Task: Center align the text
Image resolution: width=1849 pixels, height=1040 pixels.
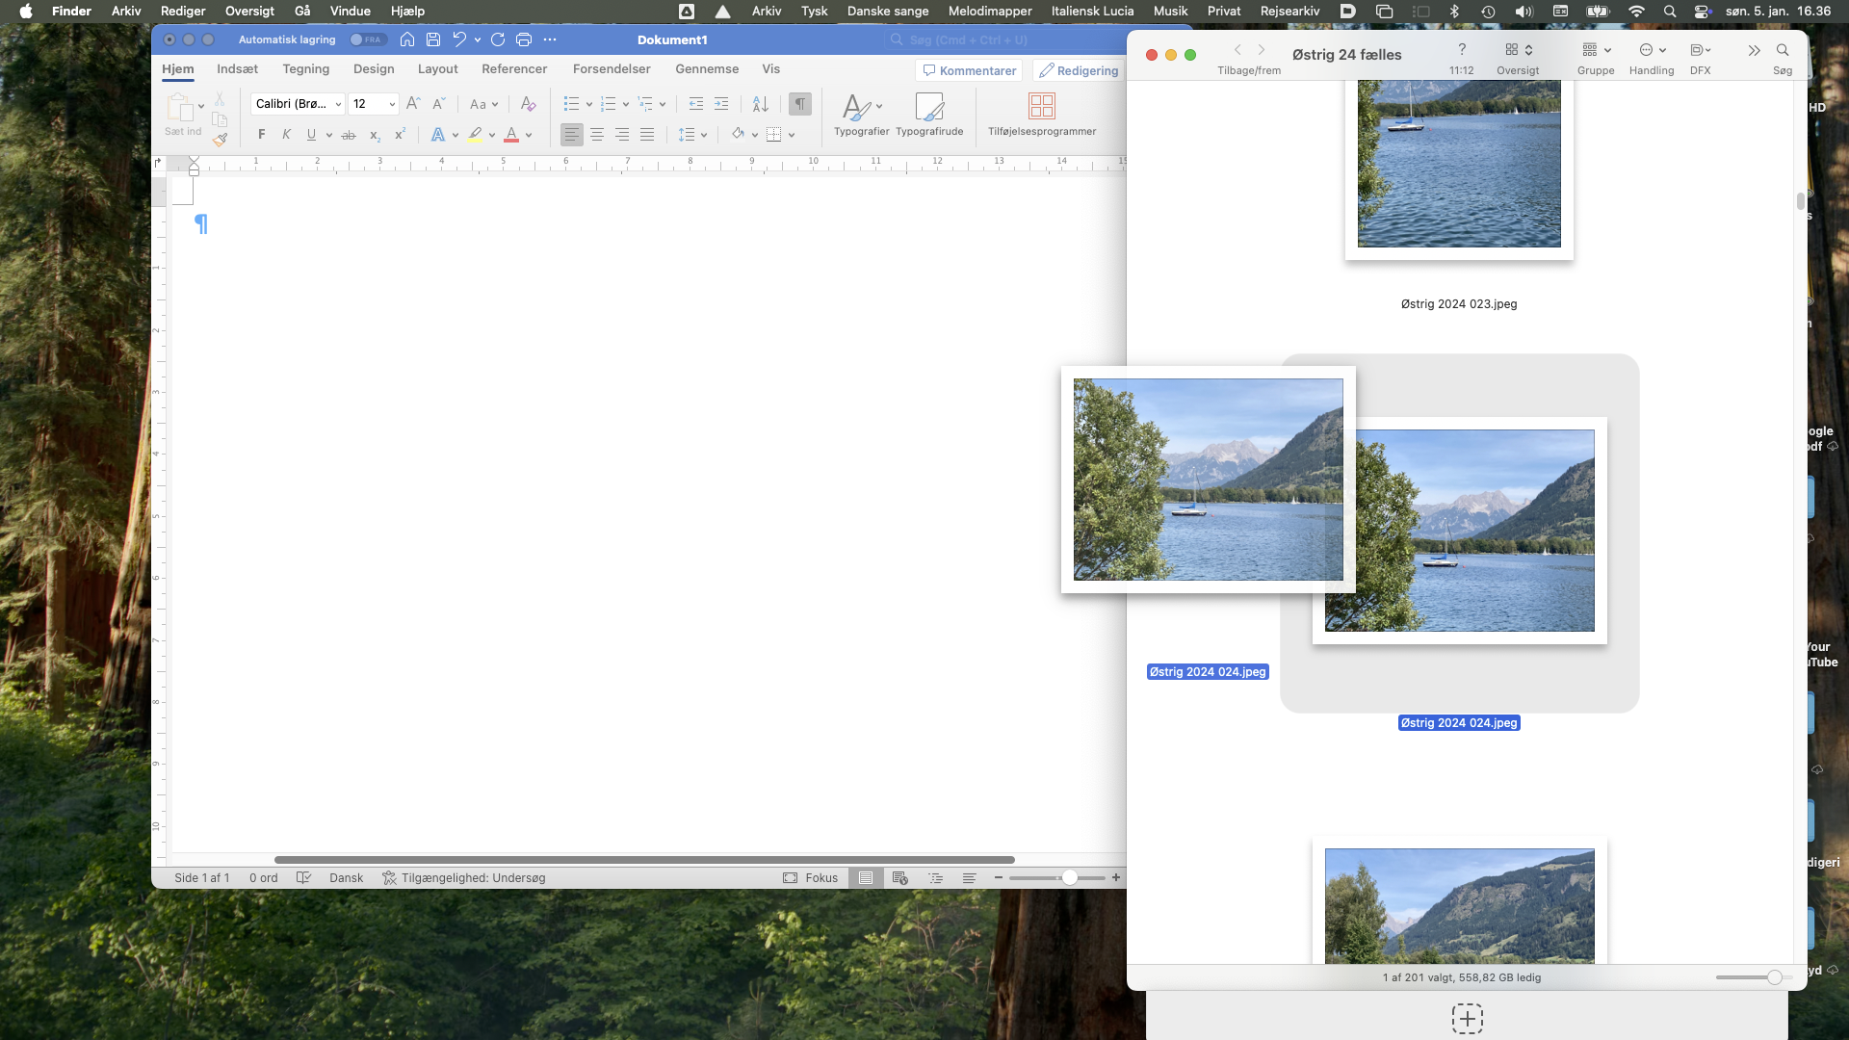Action: [597, 135]
